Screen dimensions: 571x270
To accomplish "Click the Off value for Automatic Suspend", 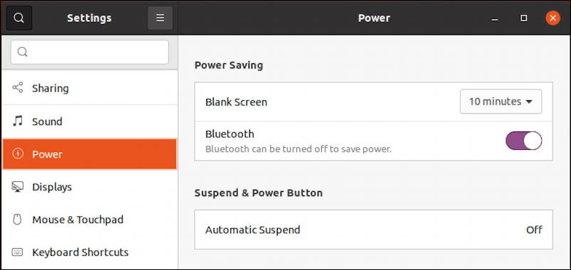I will 534,229.
